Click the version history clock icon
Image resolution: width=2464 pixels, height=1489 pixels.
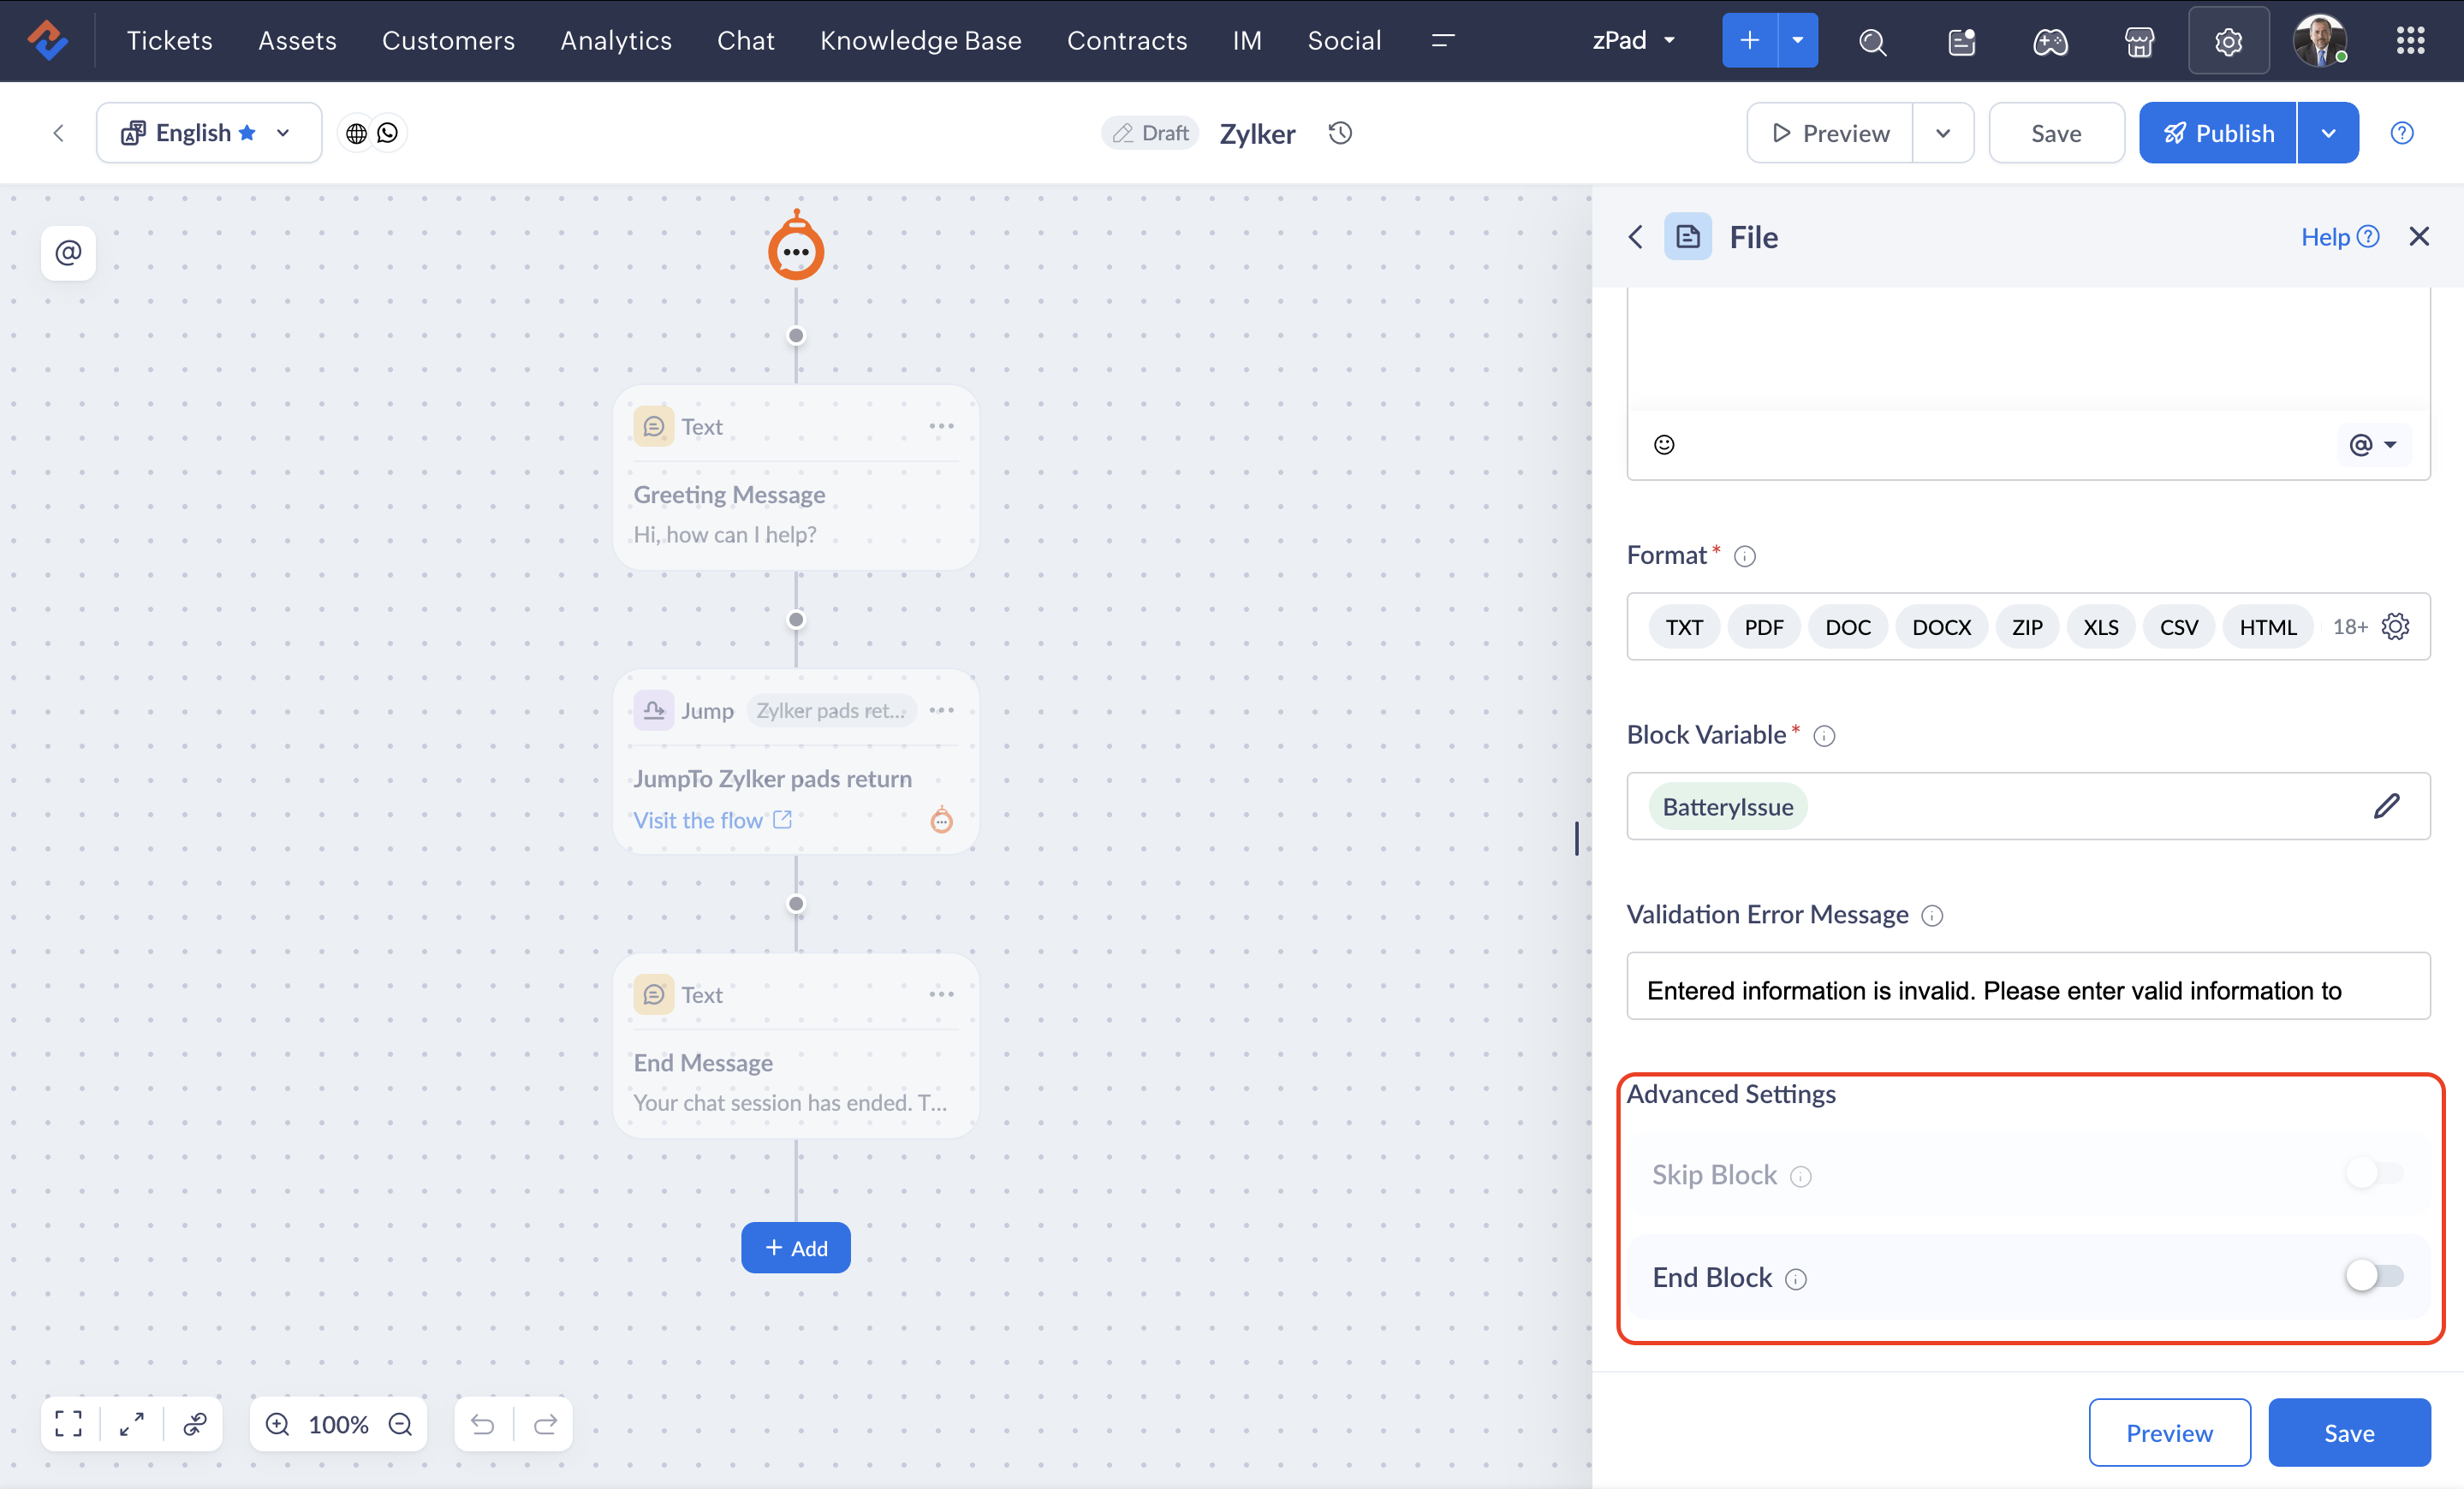click(1340, 133)
